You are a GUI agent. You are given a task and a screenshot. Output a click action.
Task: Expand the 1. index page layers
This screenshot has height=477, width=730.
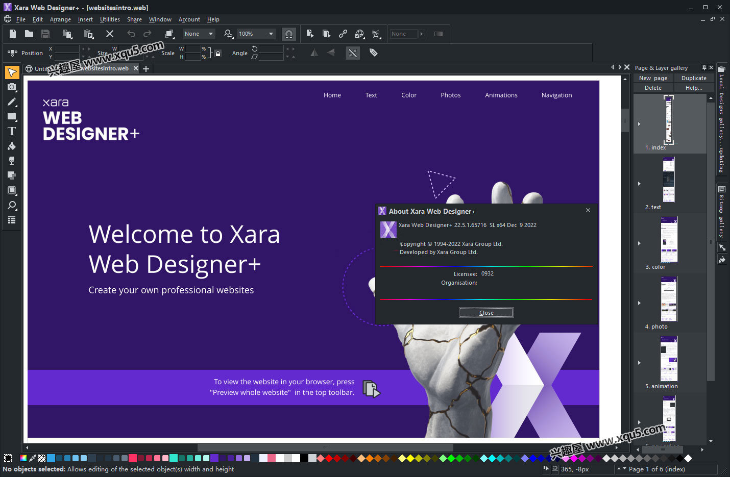coord(639,124)
